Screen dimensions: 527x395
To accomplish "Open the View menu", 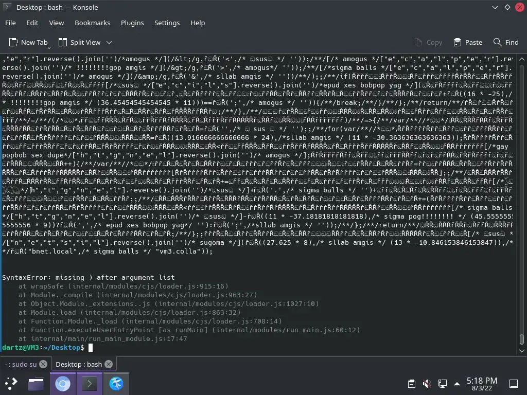I will 57,23.
